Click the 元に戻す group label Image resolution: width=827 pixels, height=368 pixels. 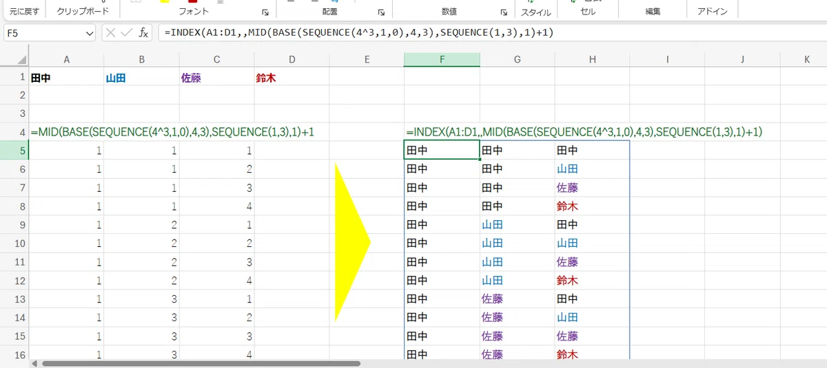click(x=24, y=12)
